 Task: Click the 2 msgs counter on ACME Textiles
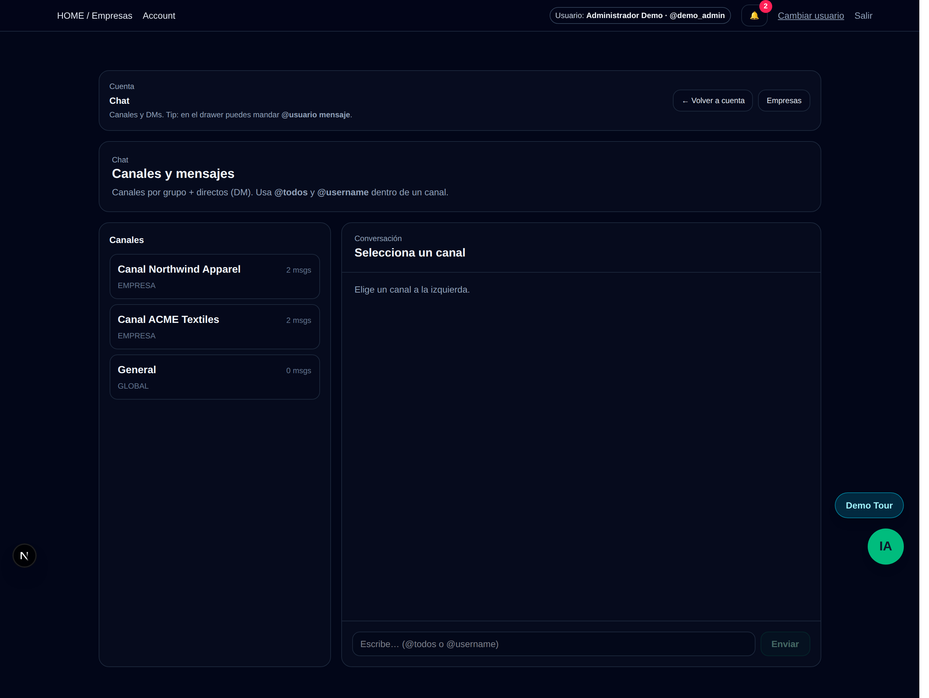tap(299, 320)
